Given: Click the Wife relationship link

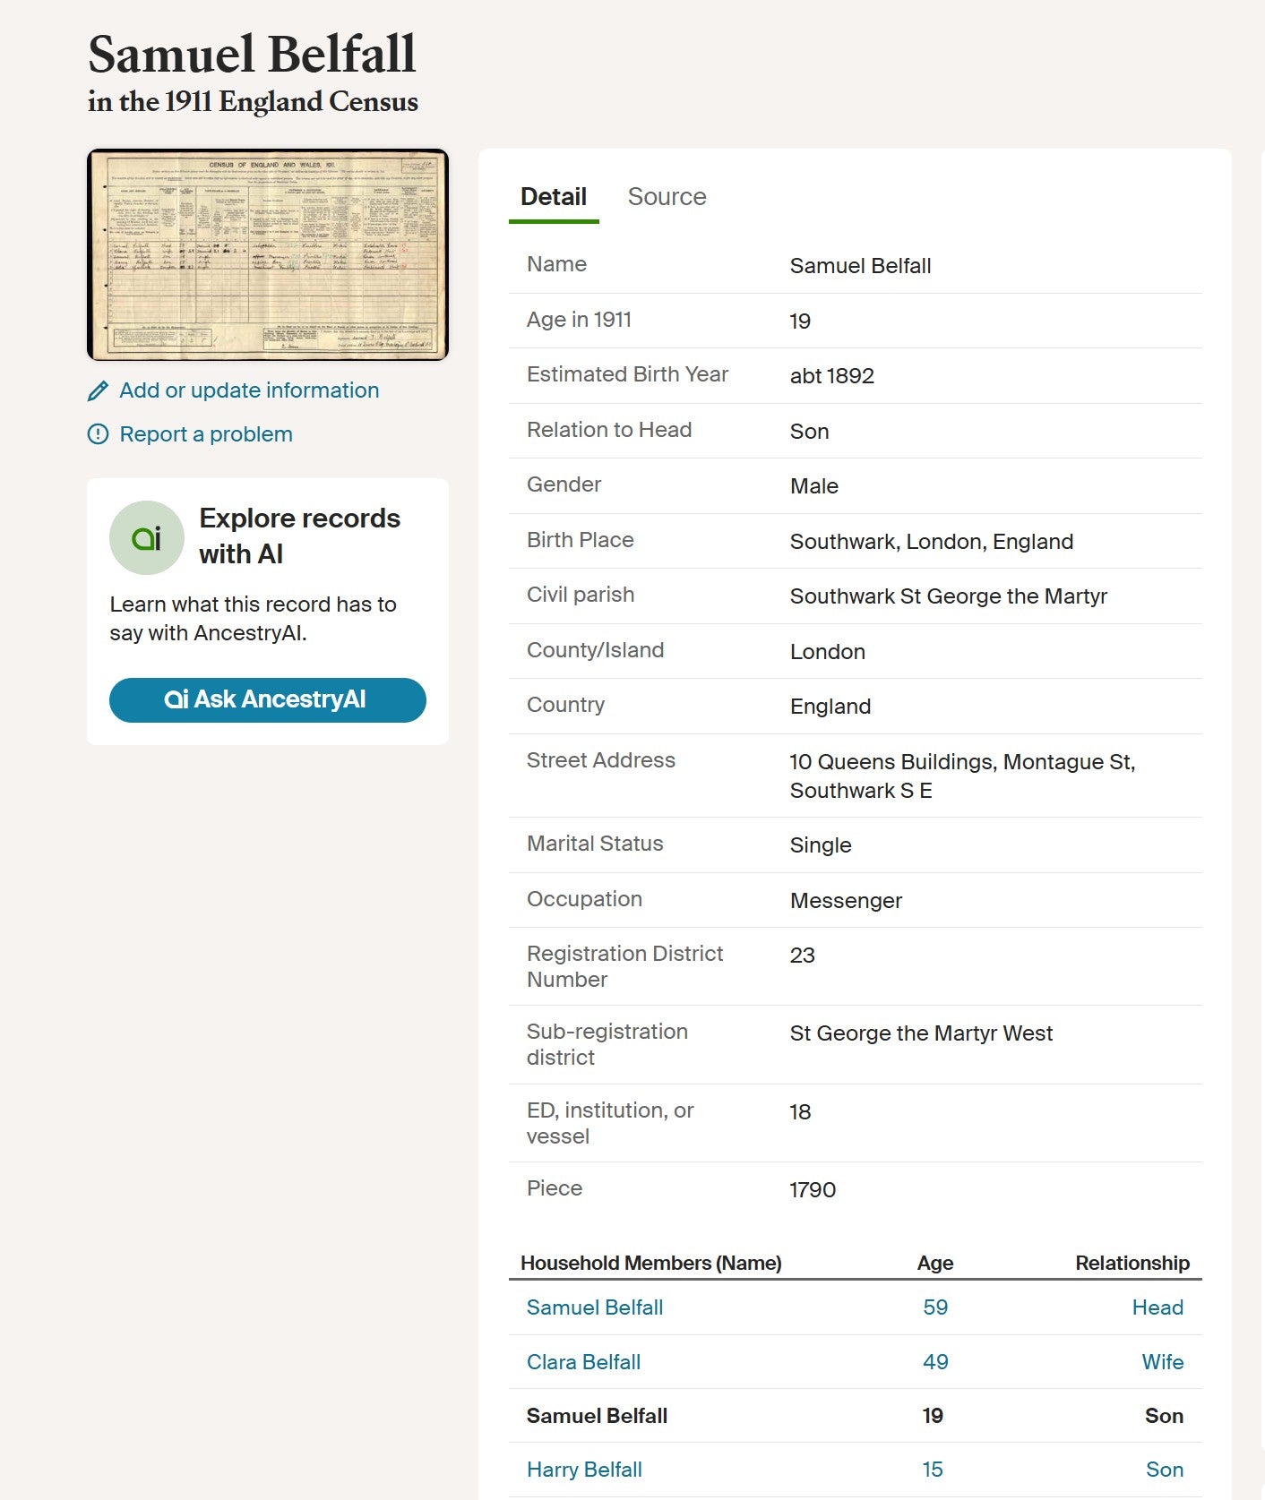Looking at the screenshot, I should 1163,1362.
